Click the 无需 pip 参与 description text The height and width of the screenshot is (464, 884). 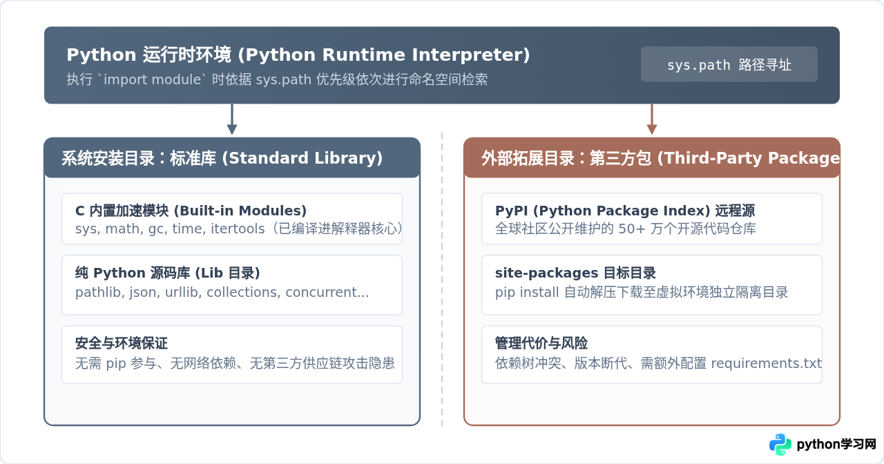coord(236,363)
